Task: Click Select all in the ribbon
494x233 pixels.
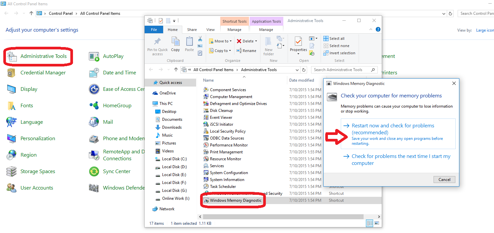Action: tap(334, 39)
